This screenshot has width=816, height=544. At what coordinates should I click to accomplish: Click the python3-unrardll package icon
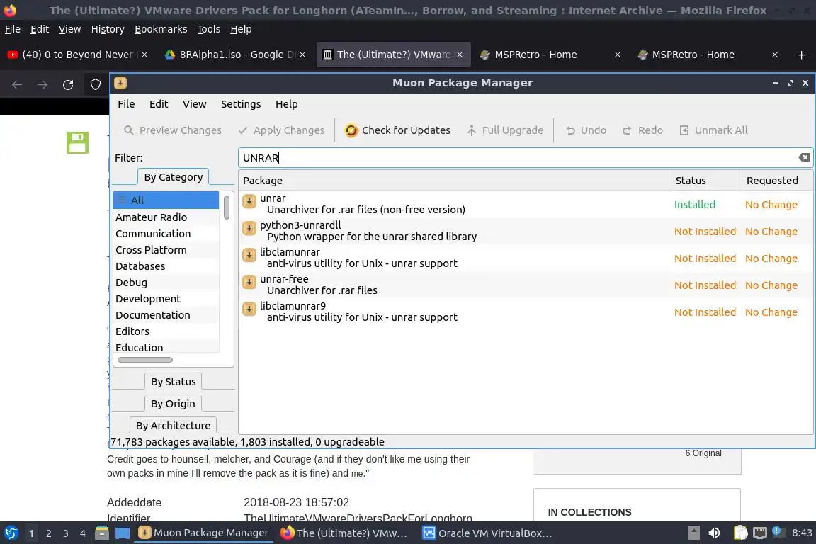click(x=249, y=228)
